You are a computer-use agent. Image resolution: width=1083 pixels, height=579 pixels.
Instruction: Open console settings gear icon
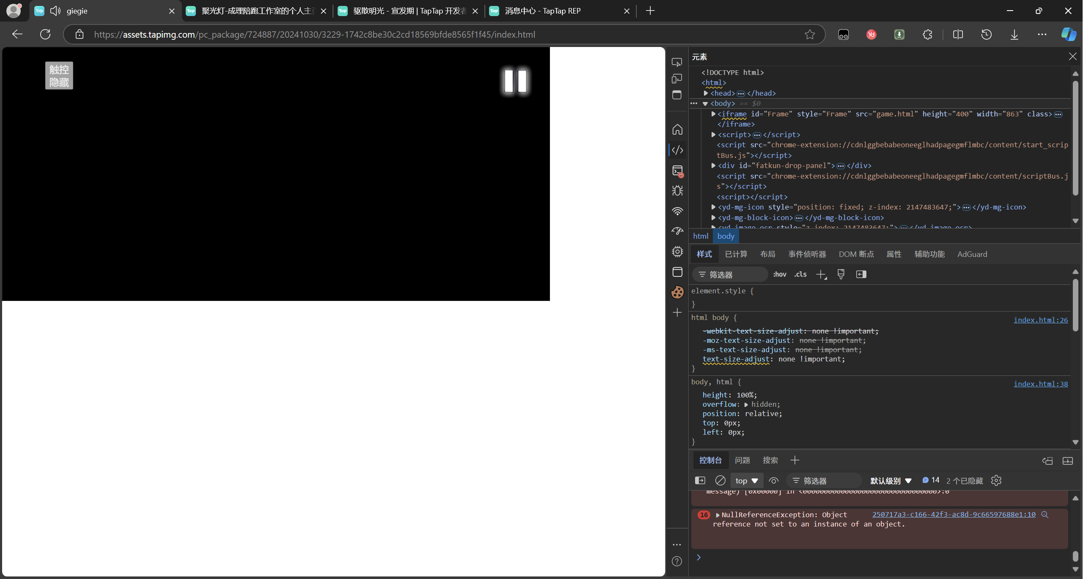(x=996, y=480)
